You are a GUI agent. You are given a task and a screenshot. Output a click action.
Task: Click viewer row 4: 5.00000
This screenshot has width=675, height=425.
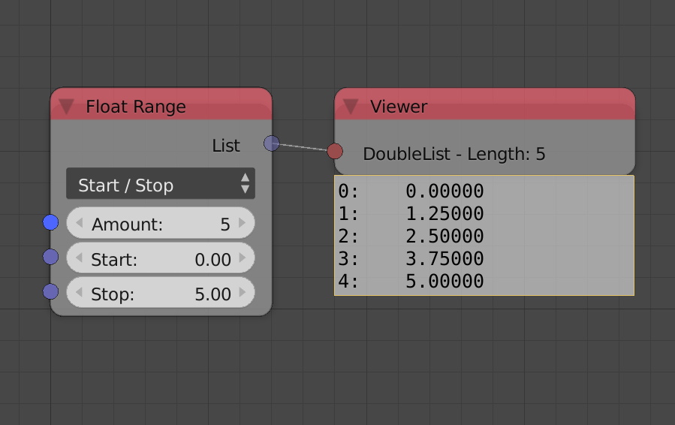click(411, 281)
